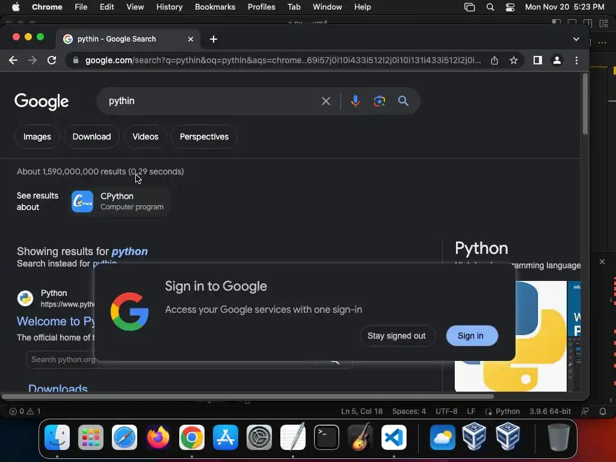
Task: Open the CPython computer program card
Action: 120,202
